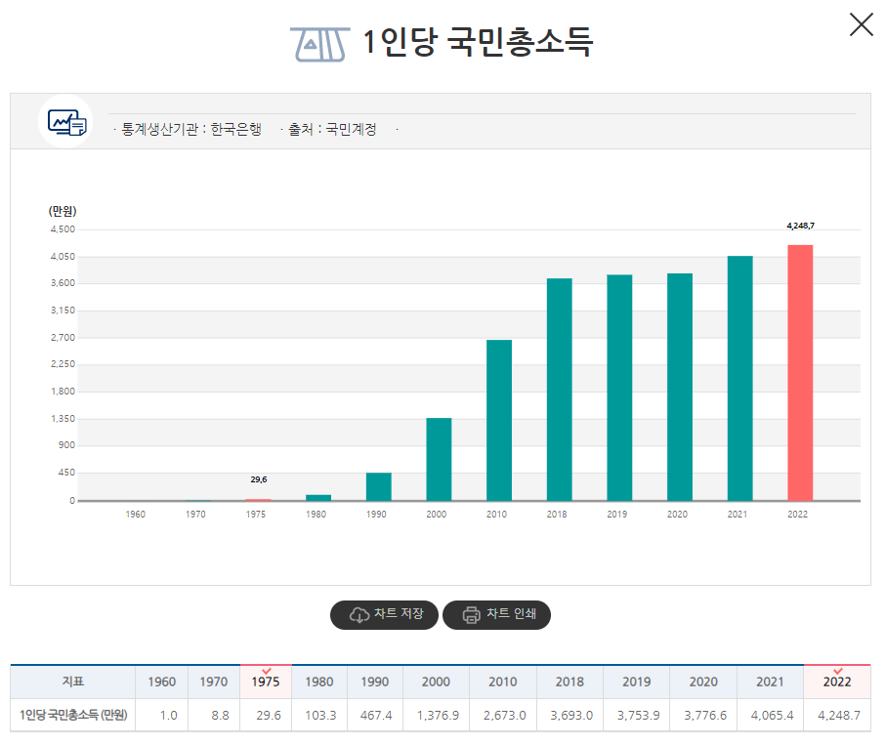Click the 차트 저장 button
This screenshot has width=886, height=745.
(x=384, y=615)
